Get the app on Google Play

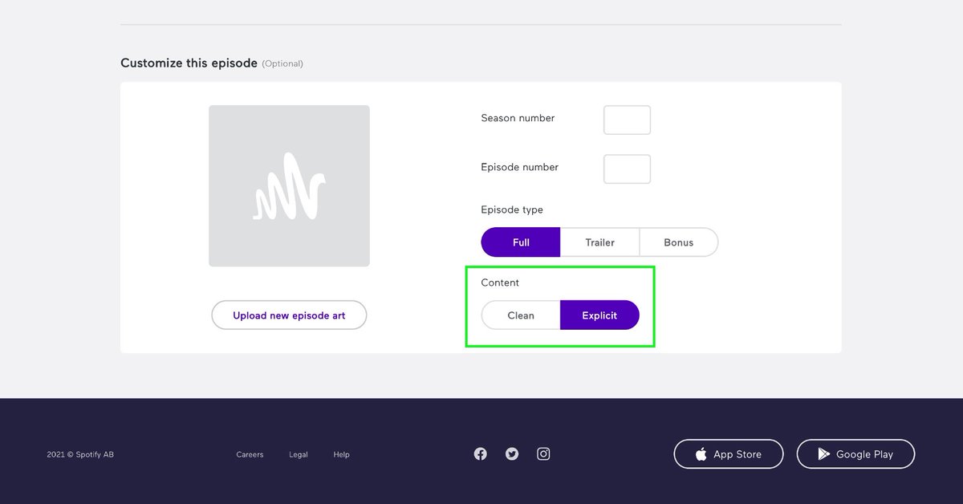(x=855, y=453)
